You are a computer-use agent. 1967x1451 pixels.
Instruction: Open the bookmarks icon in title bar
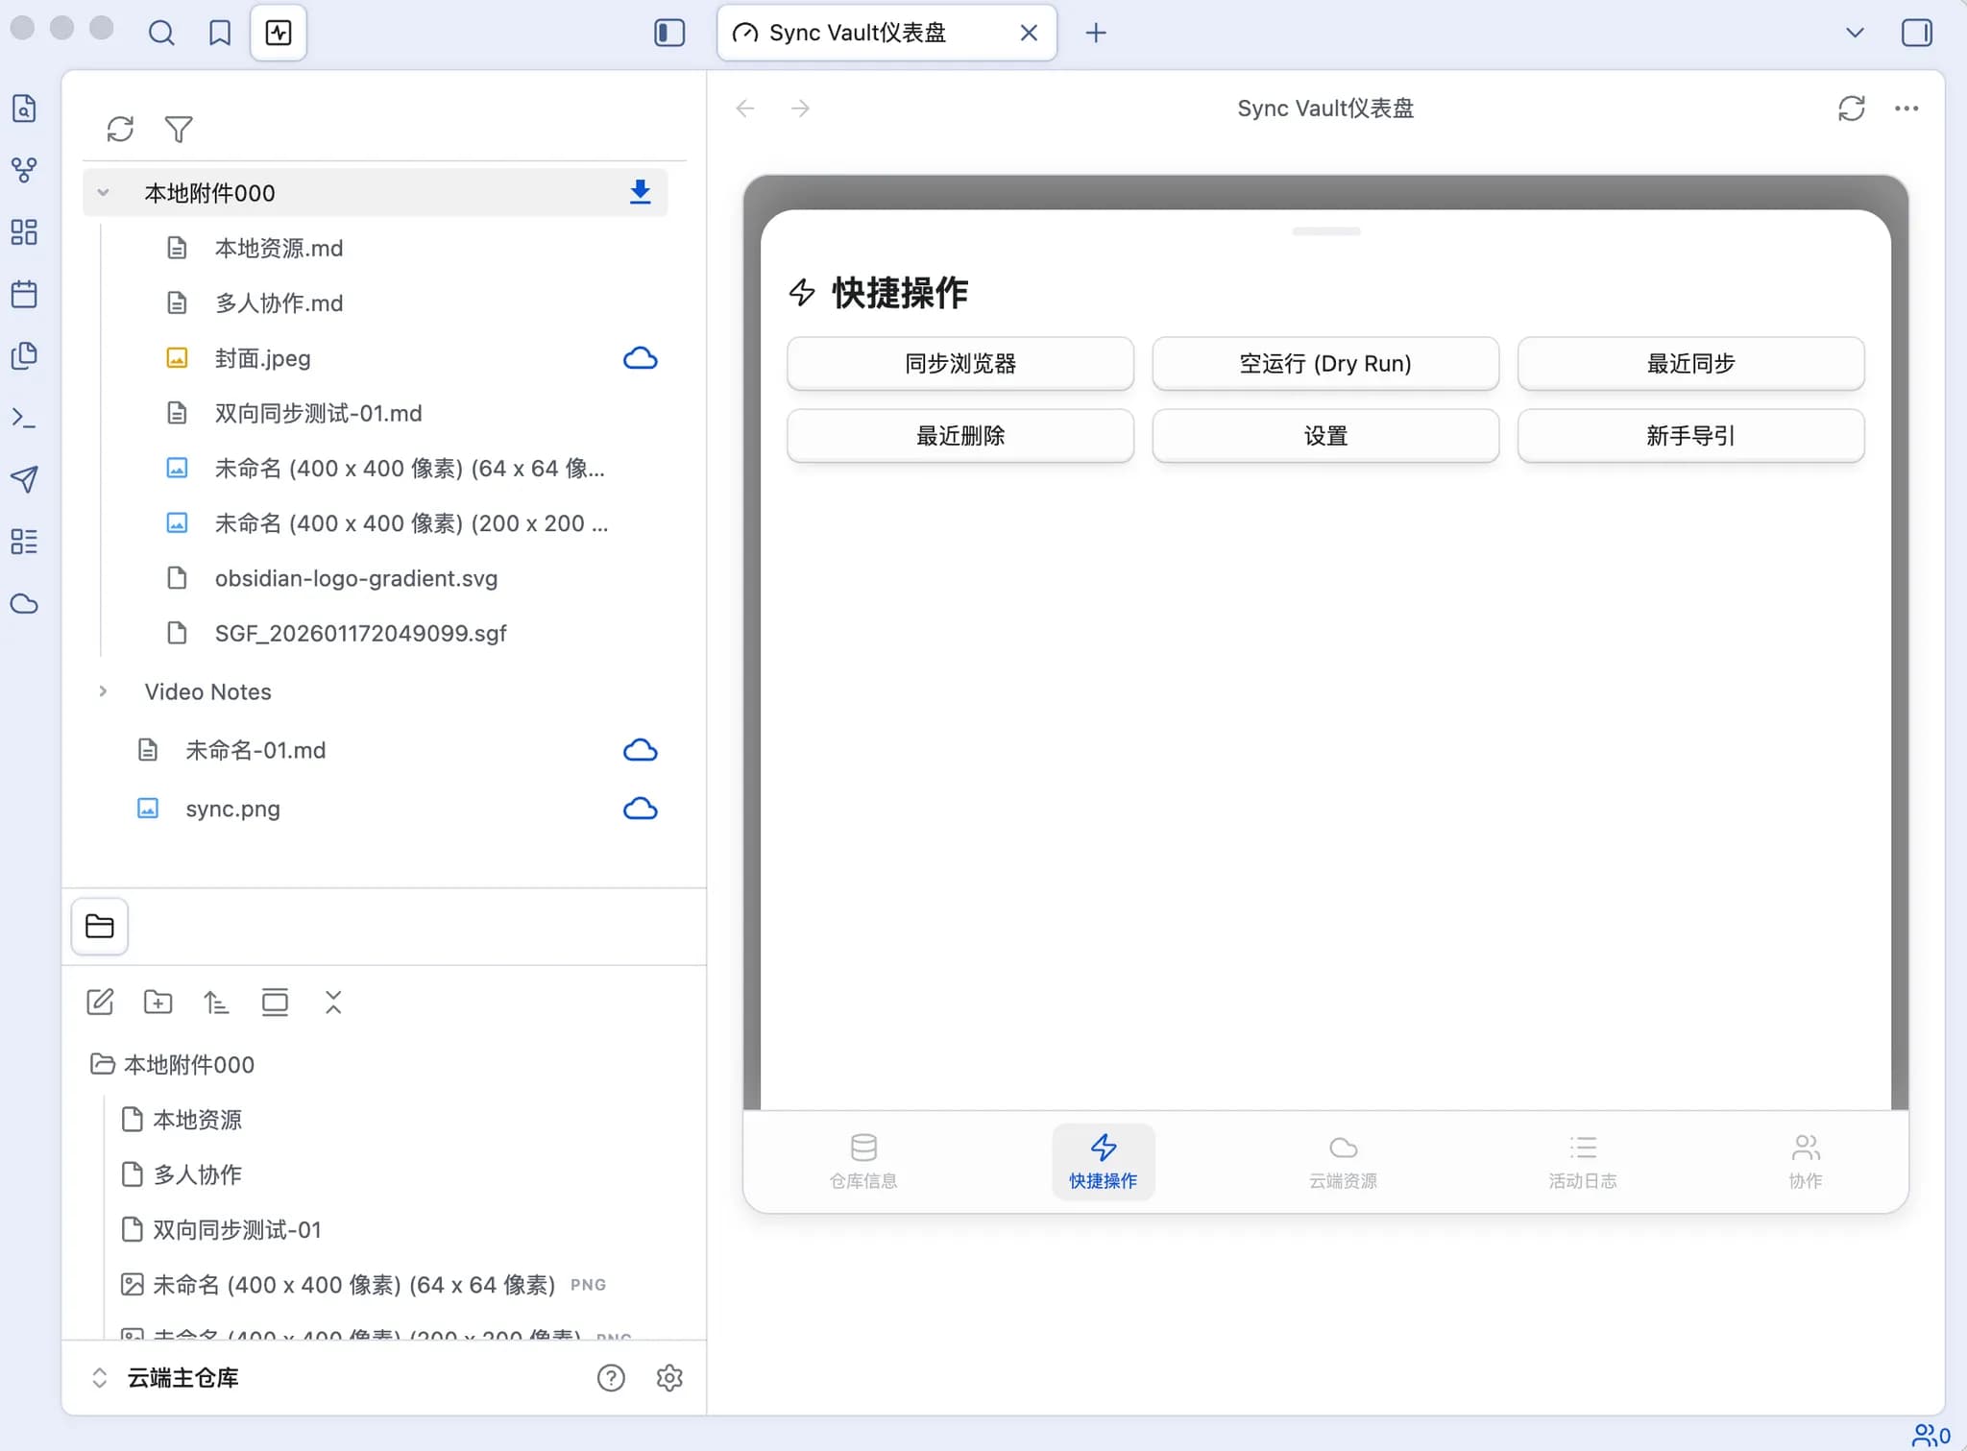click(x=220, y=33)
